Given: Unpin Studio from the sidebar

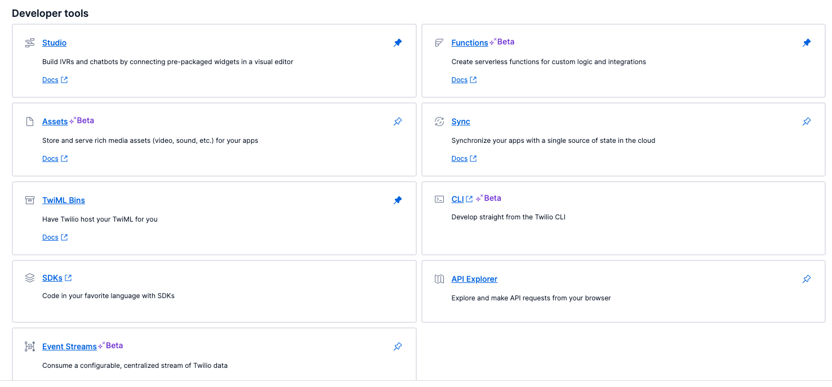Looking at the screenshot, I should point(398,43).
